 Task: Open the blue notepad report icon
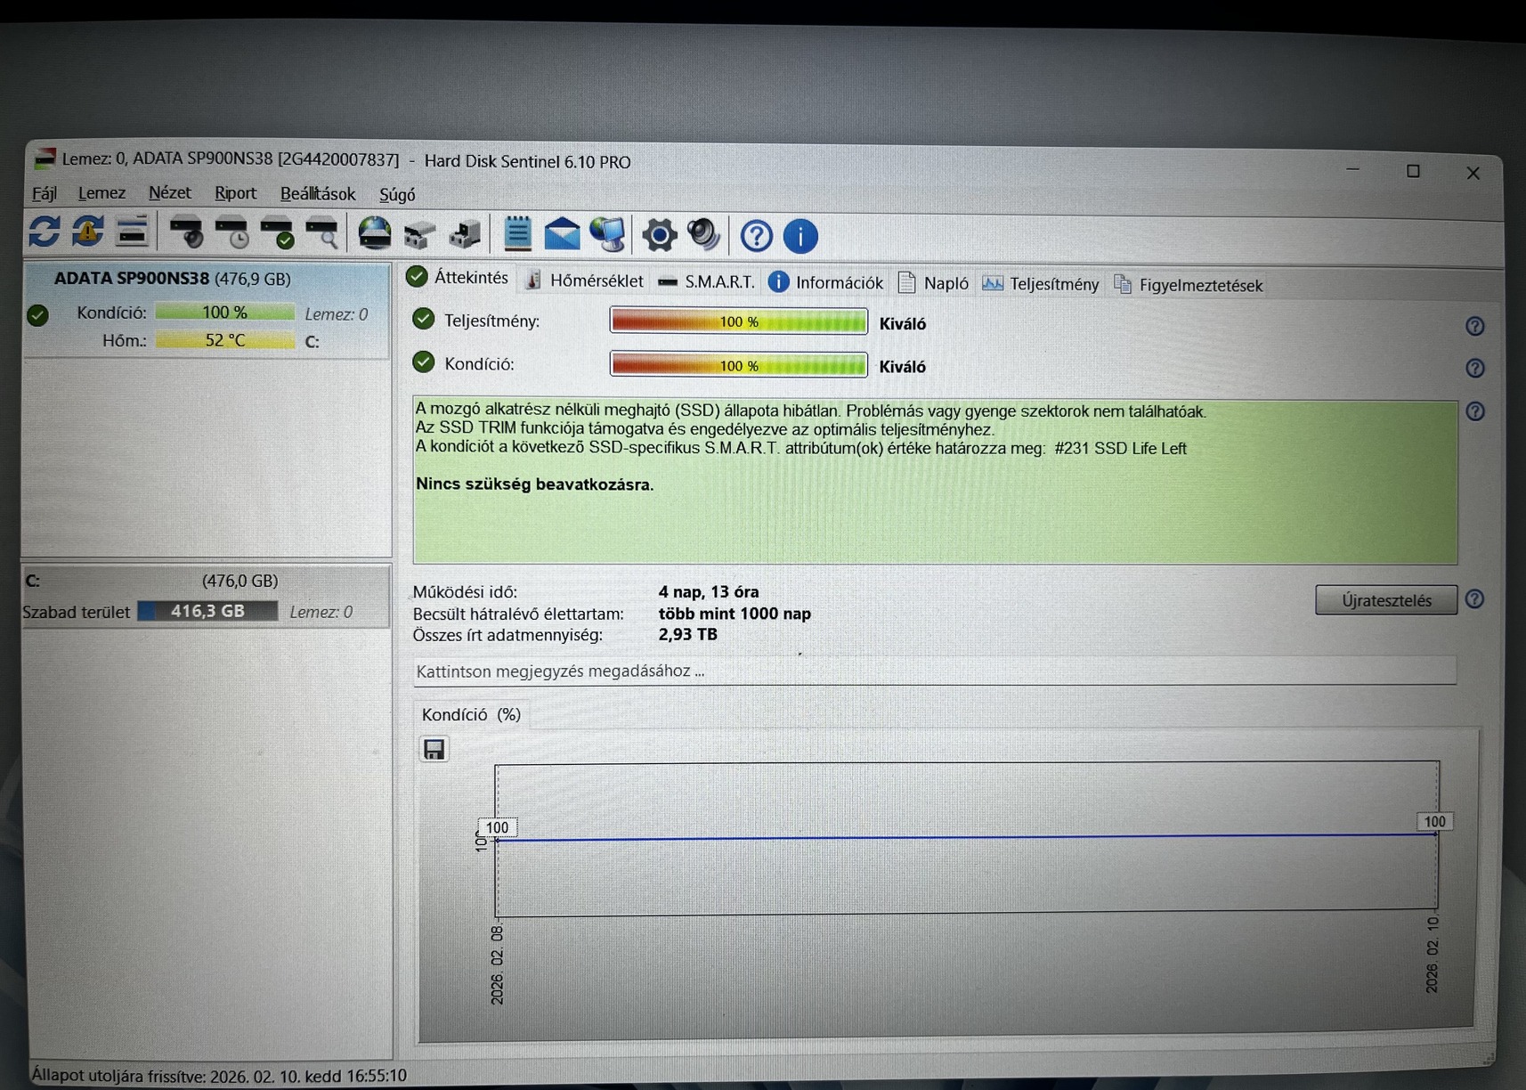pos(517,233)
